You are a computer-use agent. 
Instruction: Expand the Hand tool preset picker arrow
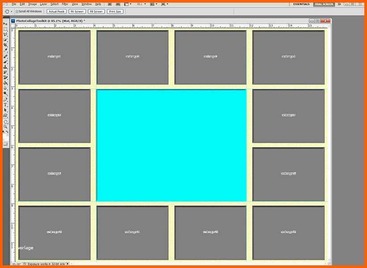pyautogui.click(x=12, y=11)
